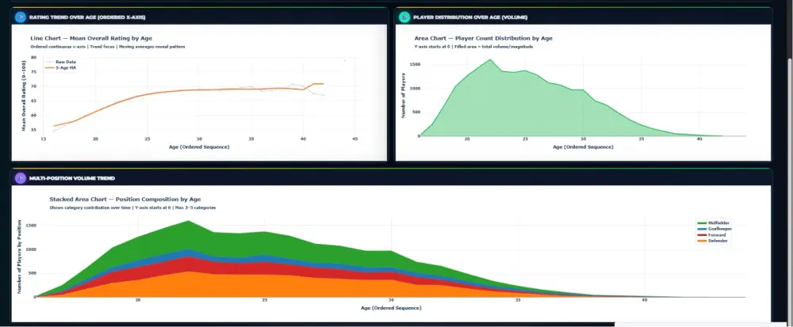The height and width of the screenshot is (327, 793).
Task: Click the 80 tick on line chart y-axis
Action: pos(33,58)
